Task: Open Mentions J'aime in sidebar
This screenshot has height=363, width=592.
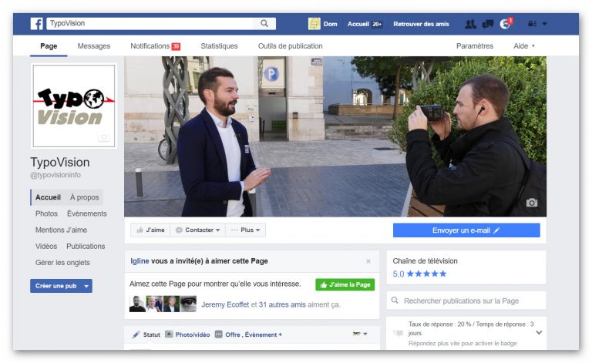Action: [61, 230]
